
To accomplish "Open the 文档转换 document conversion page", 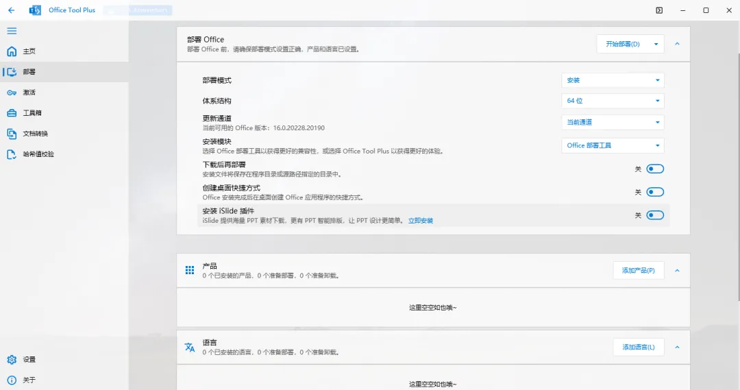I will click(64, 134).
